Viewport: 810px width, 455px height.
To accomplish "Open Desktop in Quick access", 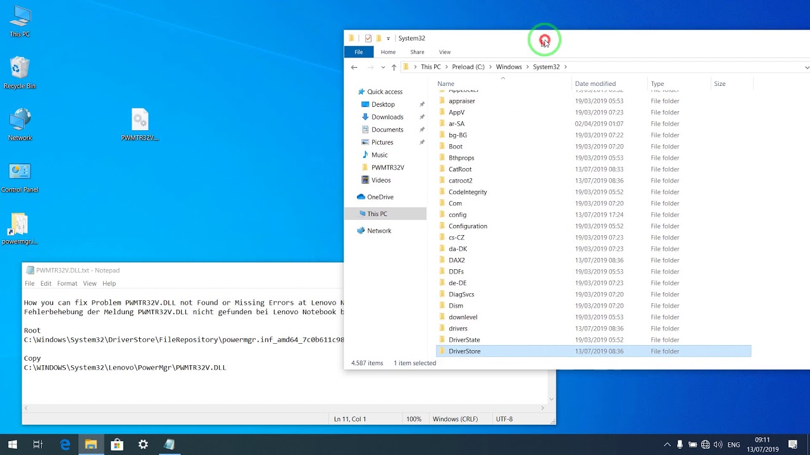I will [377, 104].
